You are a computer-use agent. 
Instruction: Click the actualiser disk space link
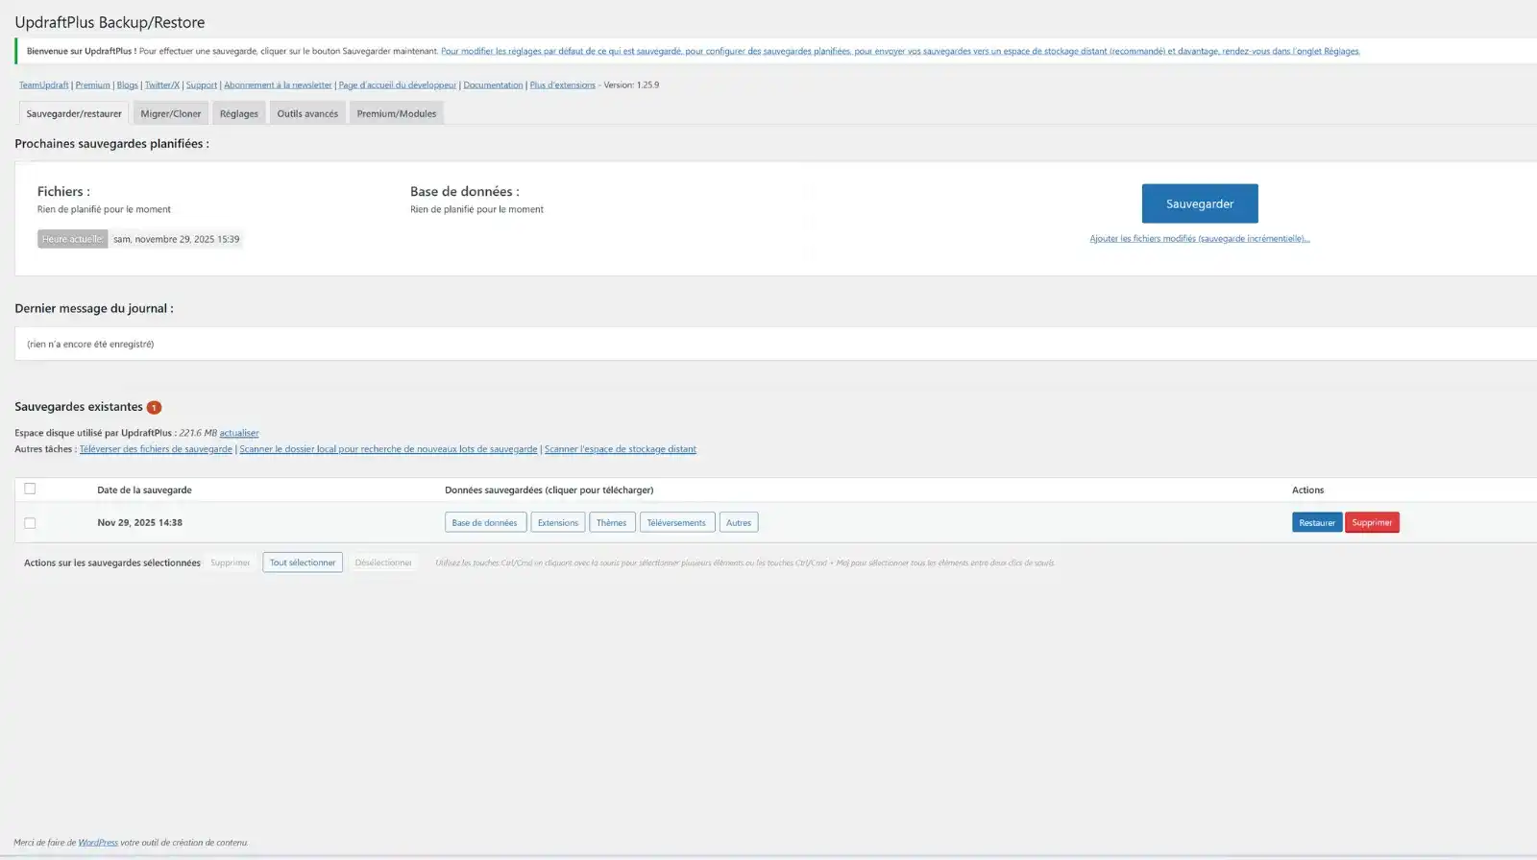[x=239, y=433]
